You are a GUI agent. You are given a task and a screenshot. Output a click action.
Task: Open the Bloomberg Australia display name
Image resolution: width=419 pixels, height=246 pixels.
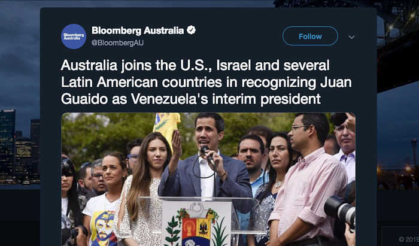pyautogui.click(x=138, y=31)
